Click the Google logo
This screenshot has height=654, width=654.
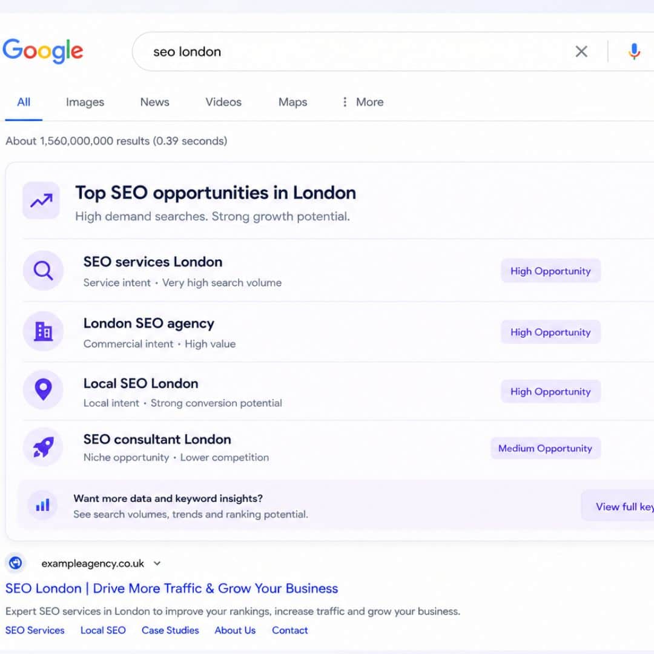pyautogui.click(x=43, y=51)
